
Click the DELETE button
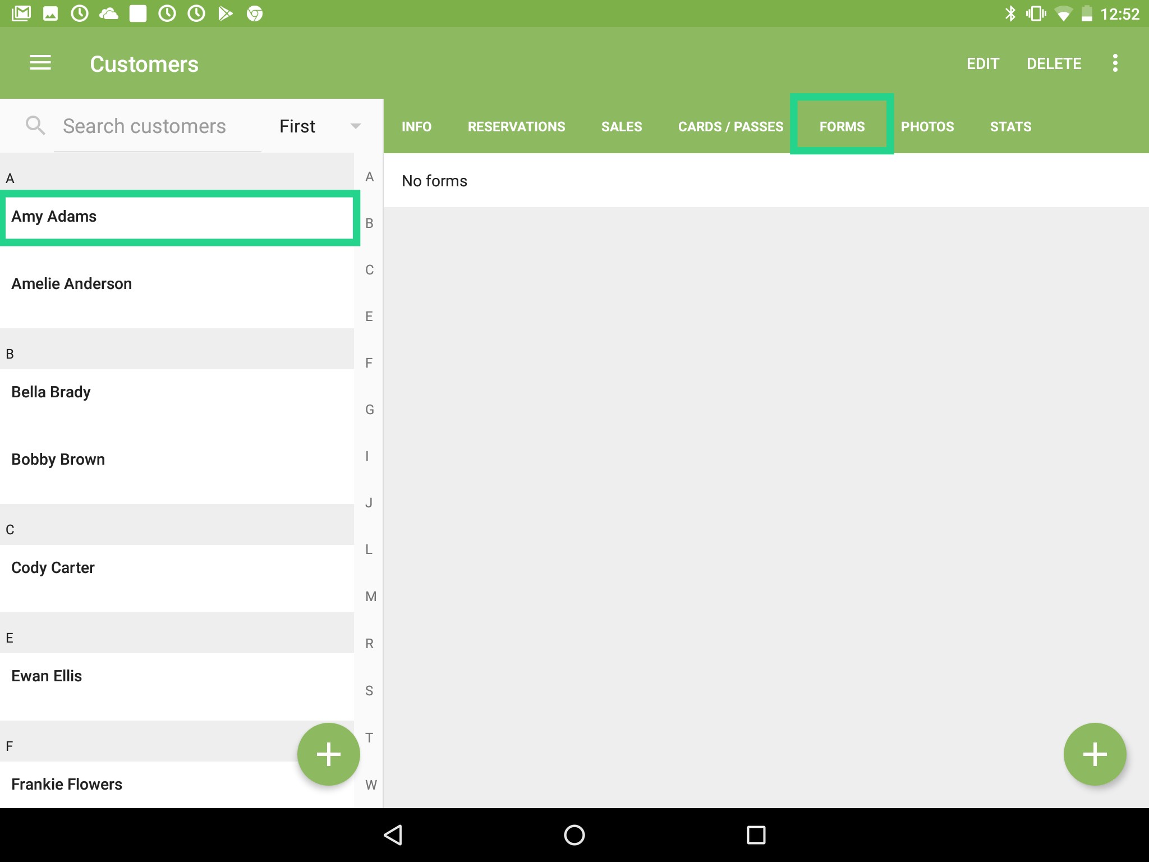1054,63
